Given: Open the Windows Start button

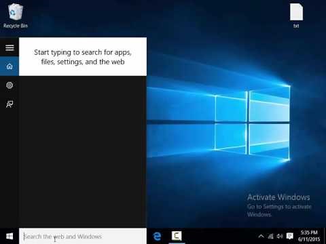Looking at the screenshot, I should [x=10, y=237].
